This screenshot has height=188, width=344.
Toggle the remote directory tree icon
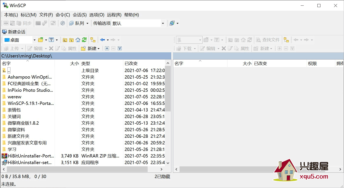tap(286, 40)
